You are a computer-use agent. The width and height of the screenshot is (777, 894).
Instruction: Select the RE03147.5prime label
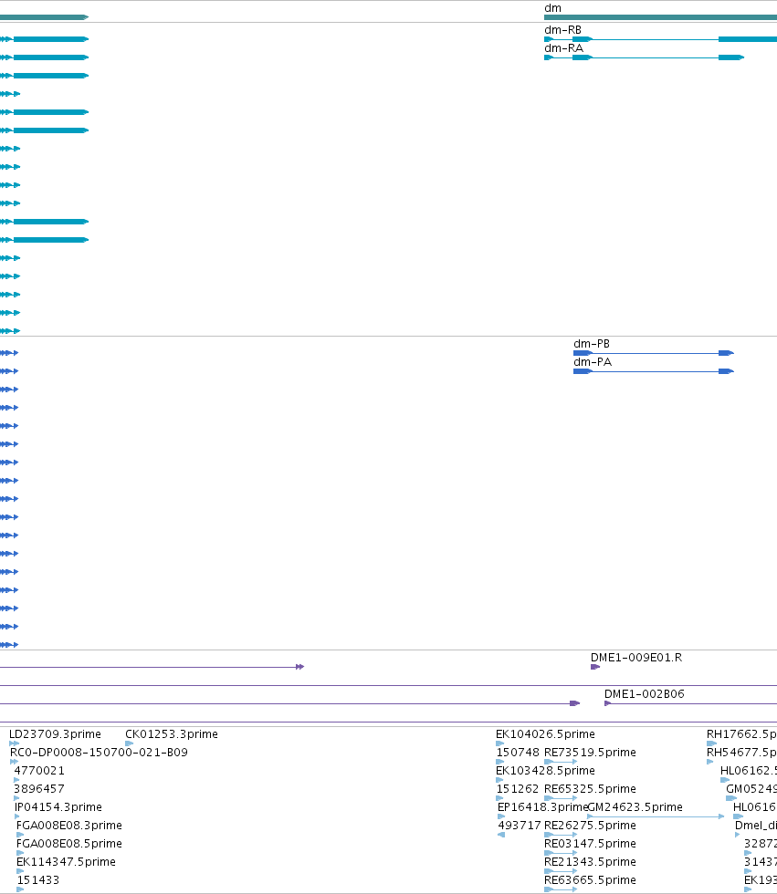(x=590, y=843)
